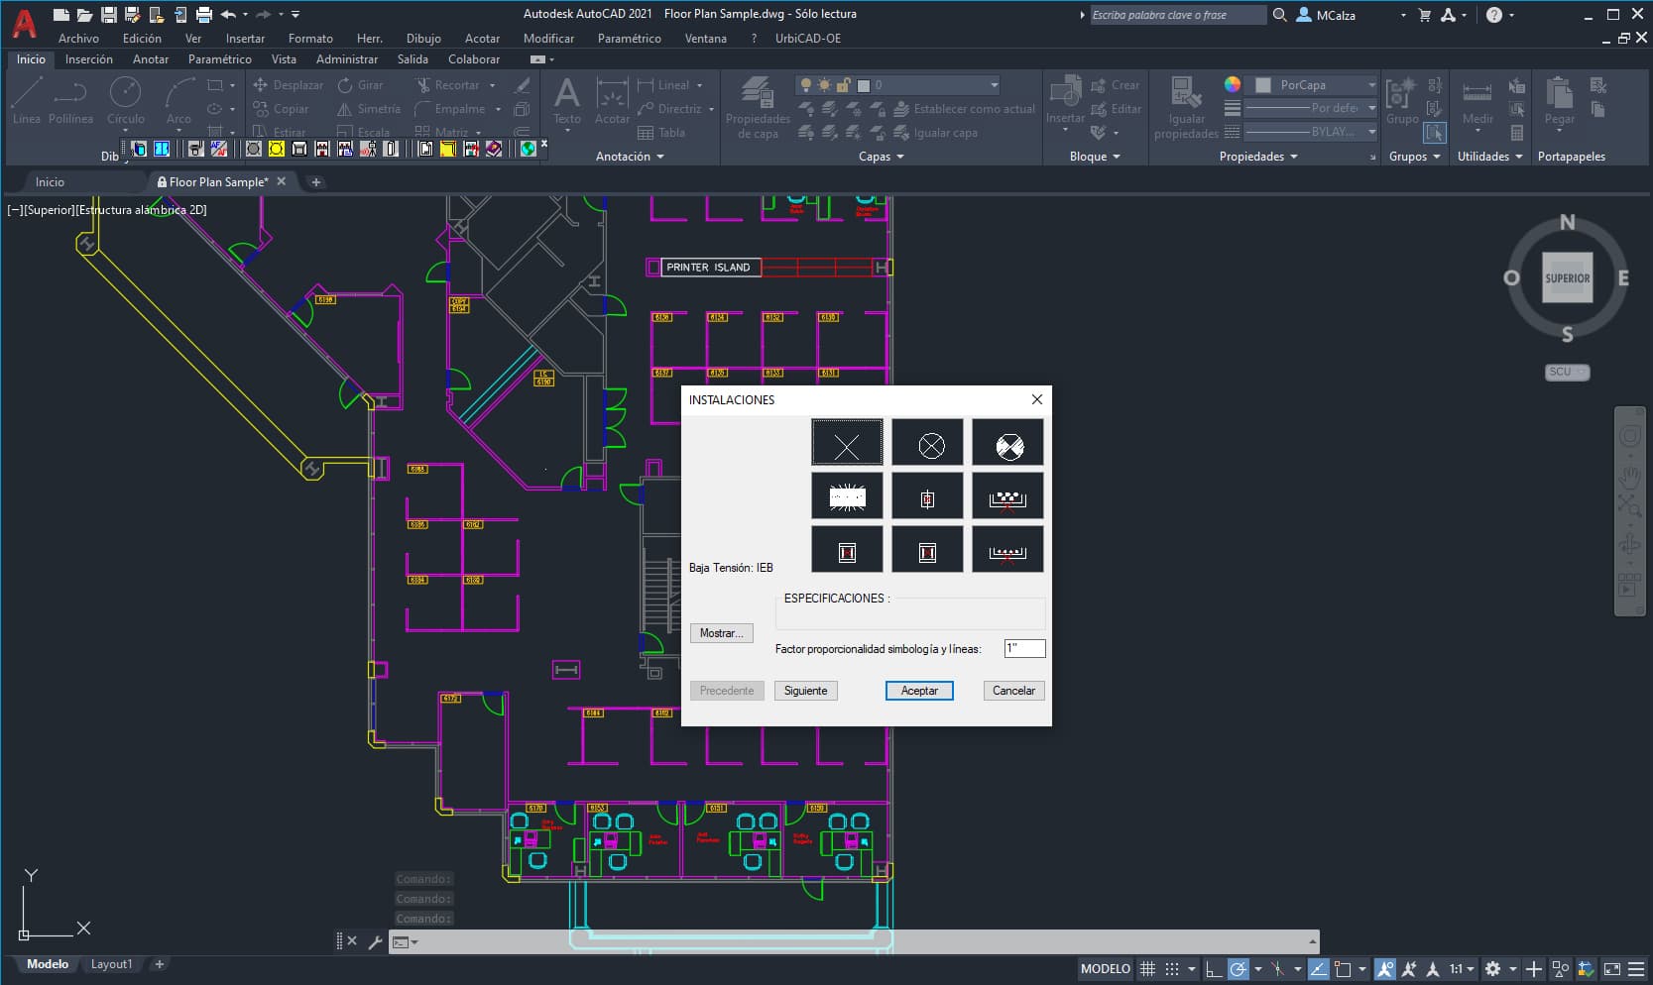Toggle clean screen icon in status bar

tap(1612, 968)
